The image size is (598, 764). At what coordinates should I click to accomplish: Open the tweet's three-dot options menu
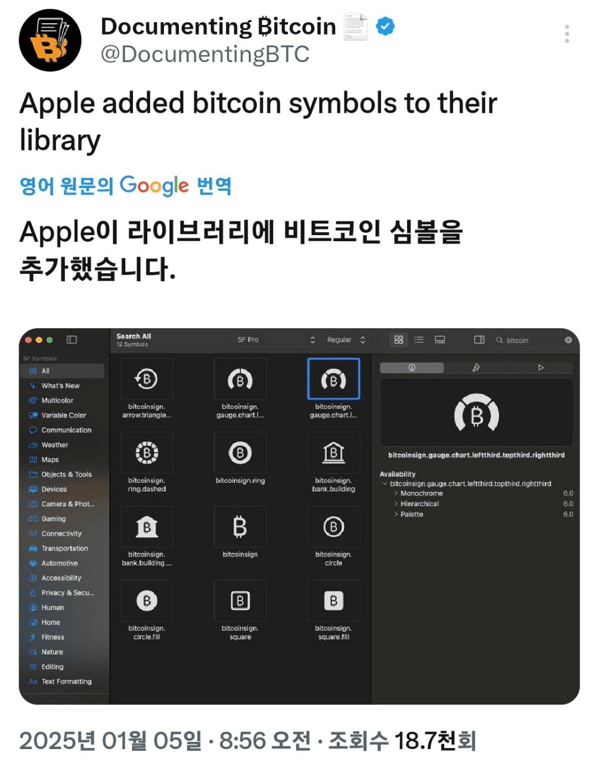click(566, 33)
